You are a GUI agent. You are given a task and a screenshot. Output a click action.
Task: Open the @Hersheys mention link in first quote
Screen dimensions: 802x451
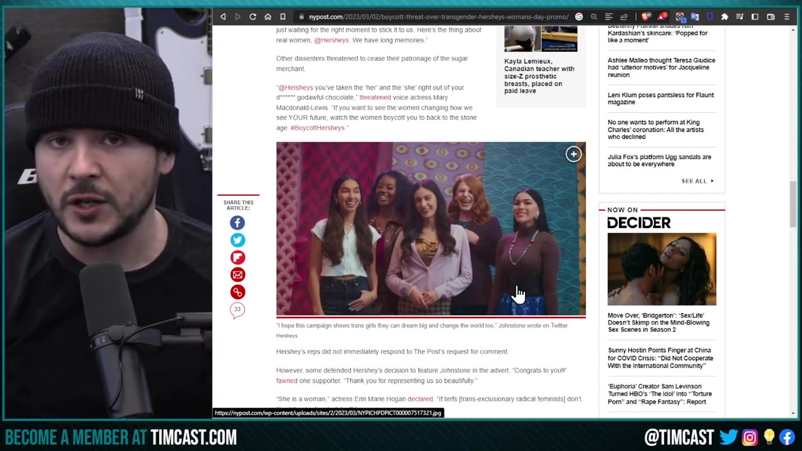point(331,40)
